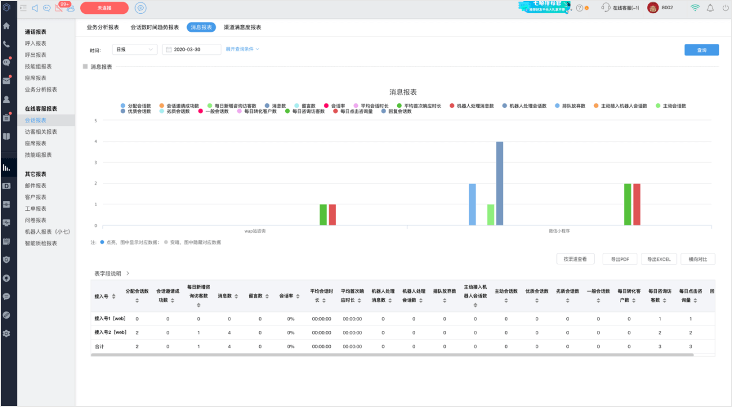Click the table horizontal scrollbar

click(392, 355)
